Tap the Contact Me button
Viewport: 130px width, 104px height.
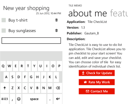click(97, 91)
